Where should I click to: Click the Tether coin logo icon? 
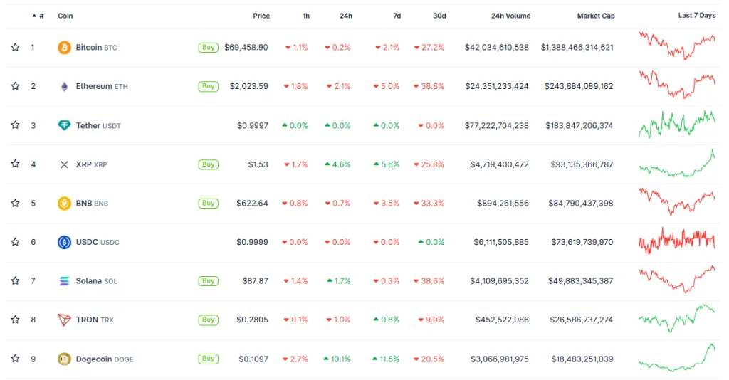coord(64,125)
